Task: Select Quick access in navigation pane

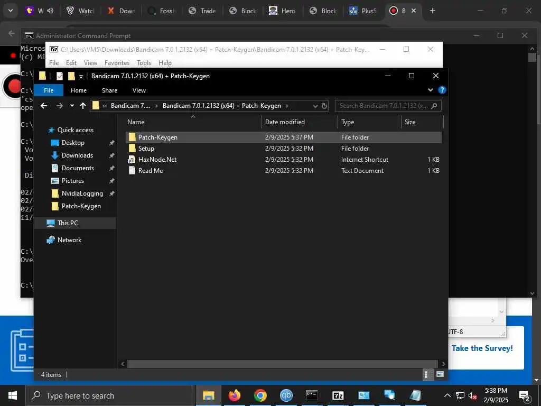Action: click(75, 130)
